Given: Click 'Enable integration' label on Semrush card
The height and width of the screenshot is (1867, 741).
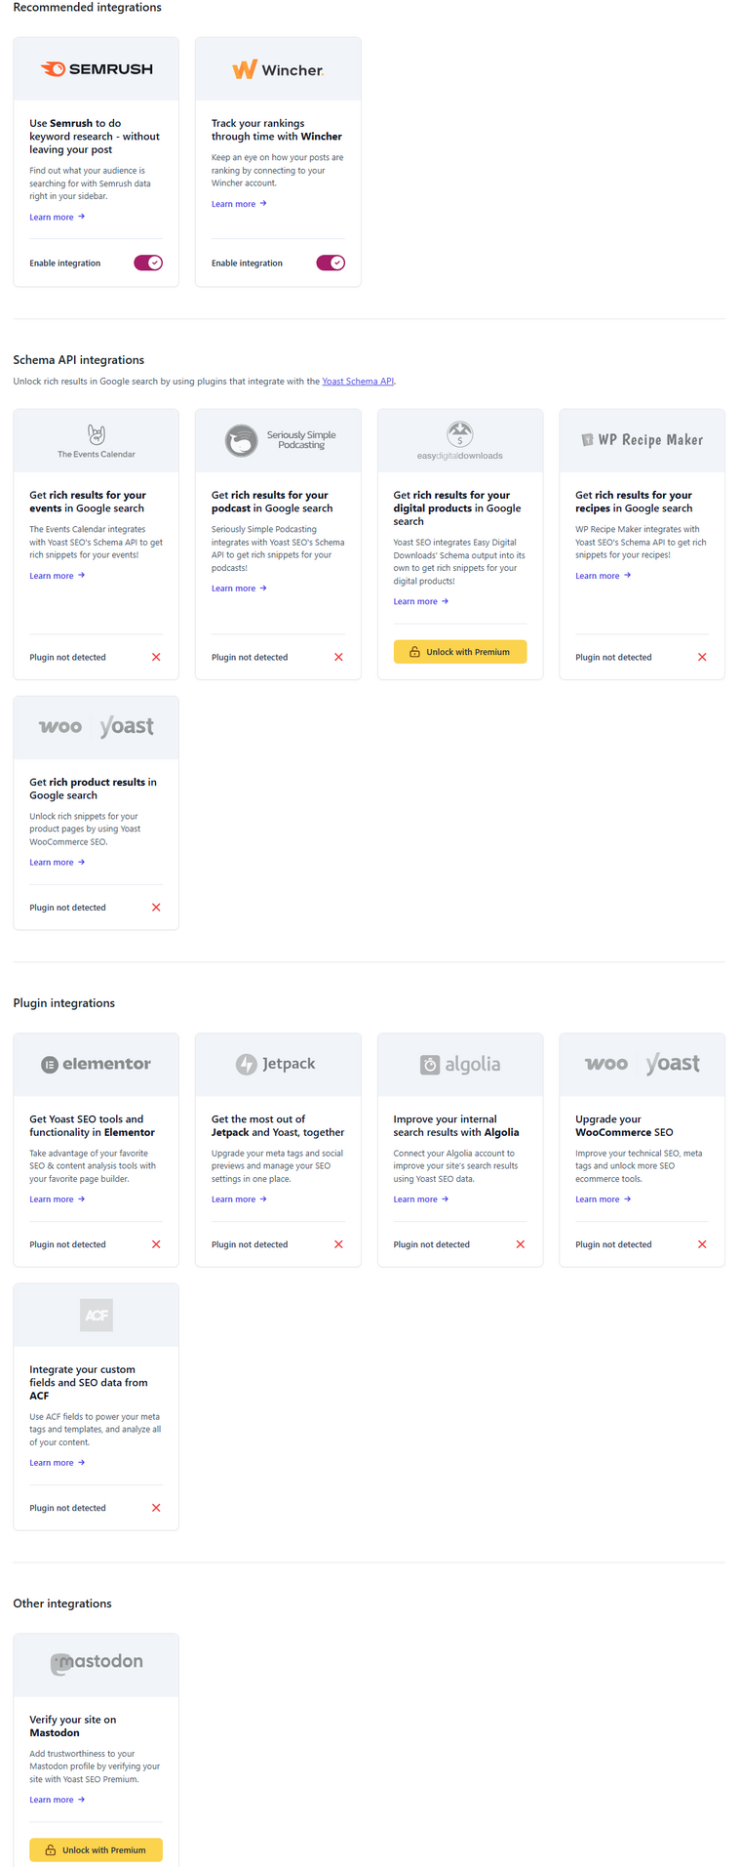Looking at the screenshot, I should (65, 264).
